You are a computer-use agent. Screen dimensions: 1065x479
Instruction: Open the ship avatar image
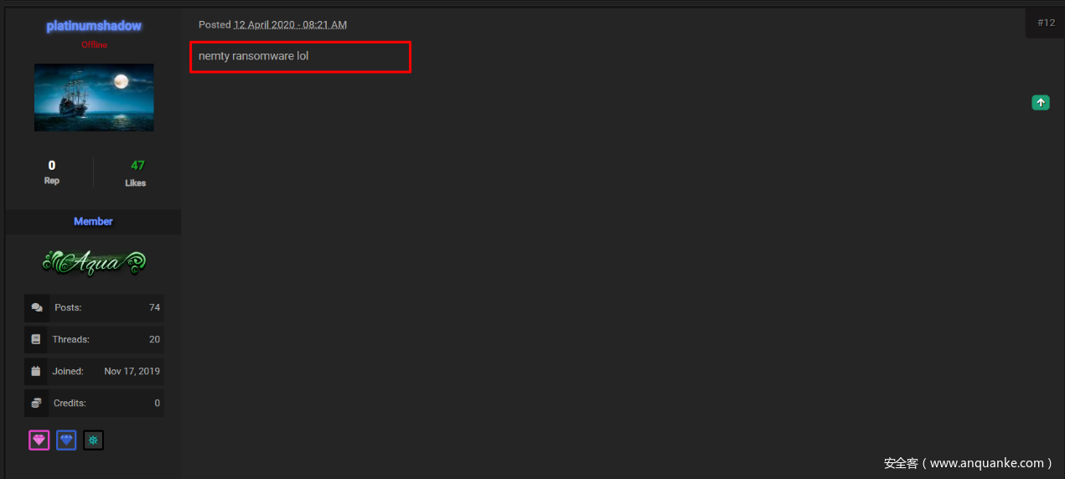[x=94, y=97]
